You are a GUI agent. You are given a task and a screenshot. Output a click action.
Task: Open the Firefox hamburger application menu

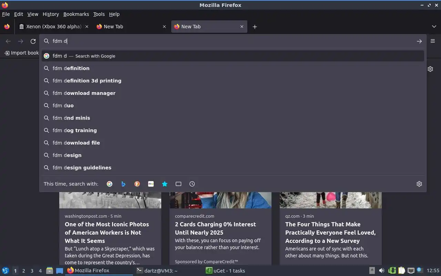(433, 41)
